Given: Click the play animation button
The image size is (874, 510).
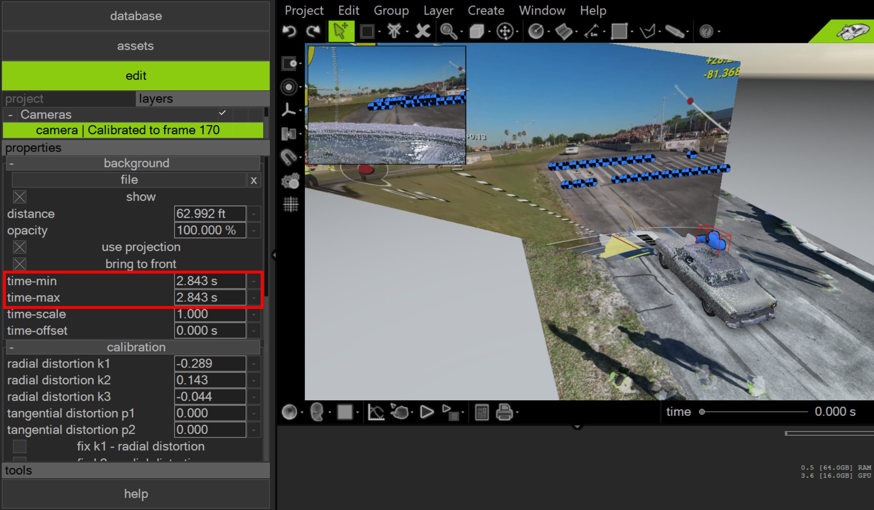Looking at the screenshot, I should pos(427,412).
